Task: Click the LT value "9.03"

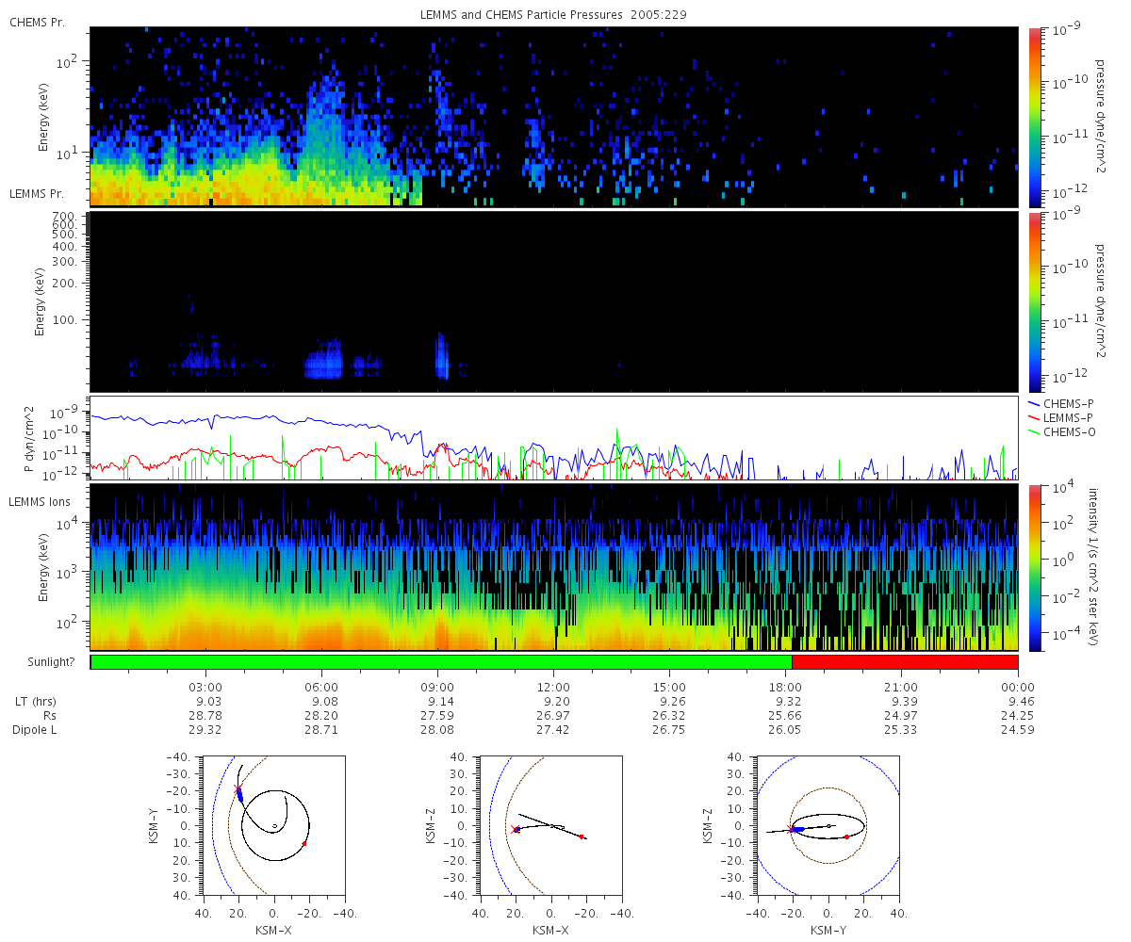Action: point(206,702)
